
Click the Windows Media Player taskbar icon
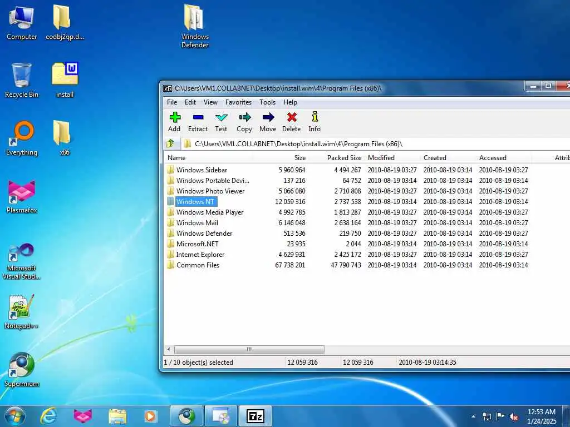[150, 416]
